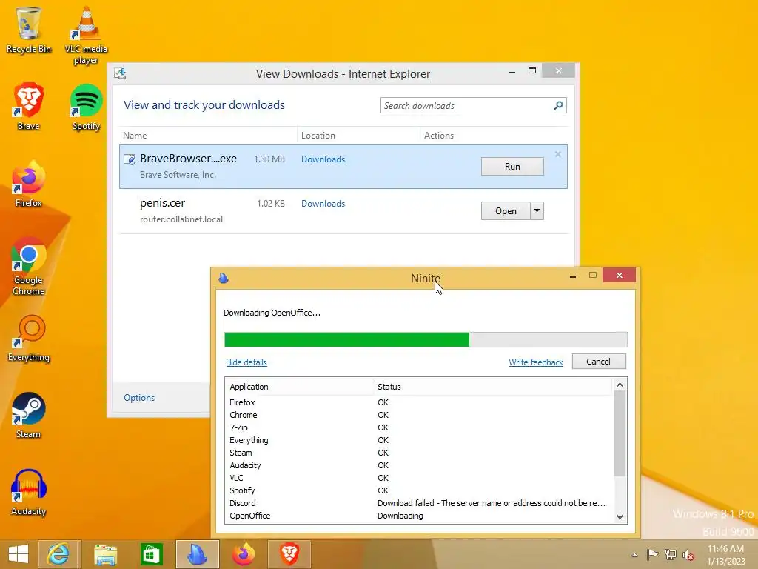Show hidden tray icons arrow
The height and width of the screenshot is (569, 758).
[x=634, y=555]
